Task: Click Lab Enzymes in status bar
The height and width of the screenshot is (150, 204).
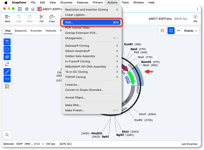Action: [189, 144]
